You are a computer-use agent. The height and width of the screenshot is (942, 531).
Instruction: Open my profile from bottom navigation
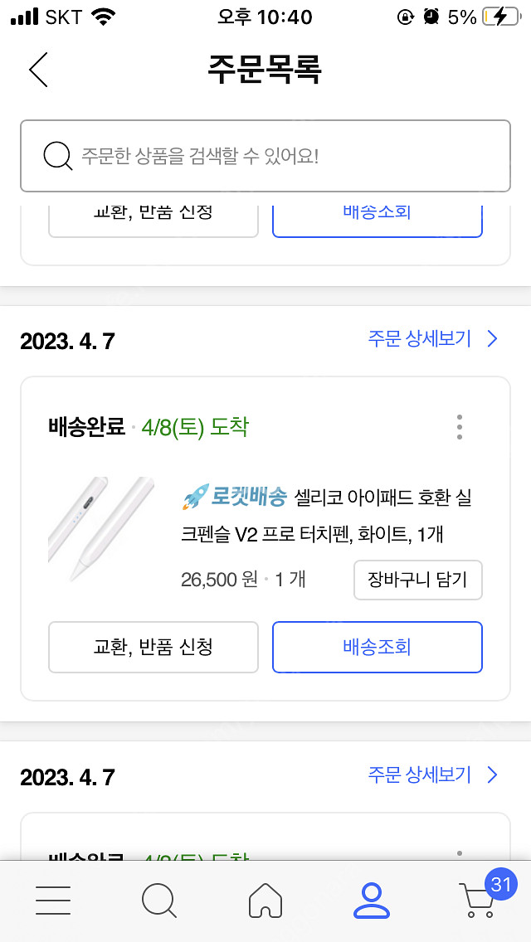371,901
